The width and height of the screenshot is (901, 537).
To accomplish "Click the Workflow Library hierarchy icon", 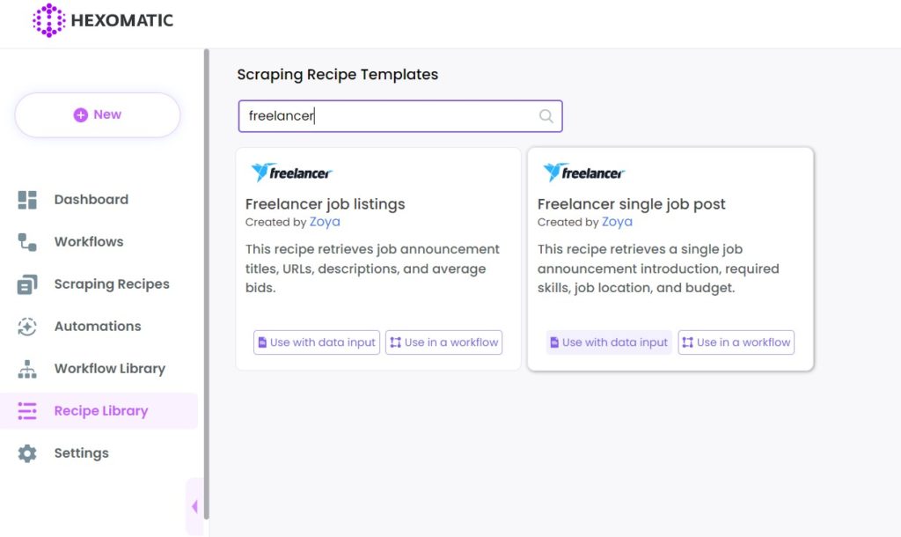I will 27,369.
